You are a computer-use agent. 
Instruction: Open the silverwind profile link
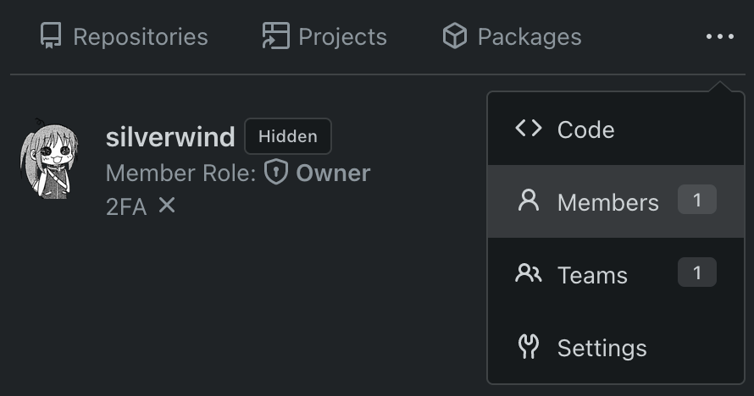coord(169,137)
